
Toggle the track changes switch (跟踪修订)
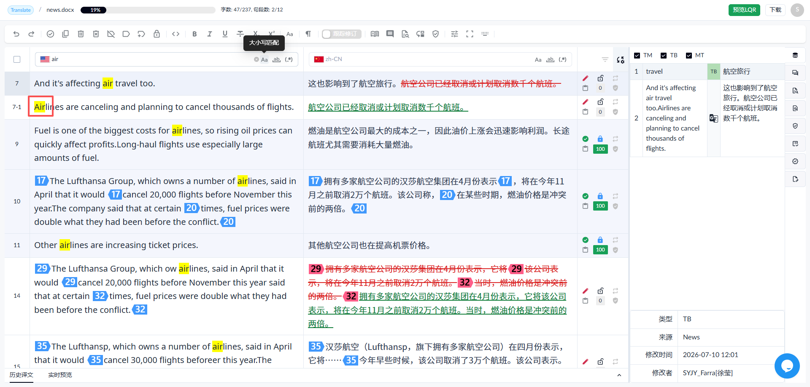[342, 34]
